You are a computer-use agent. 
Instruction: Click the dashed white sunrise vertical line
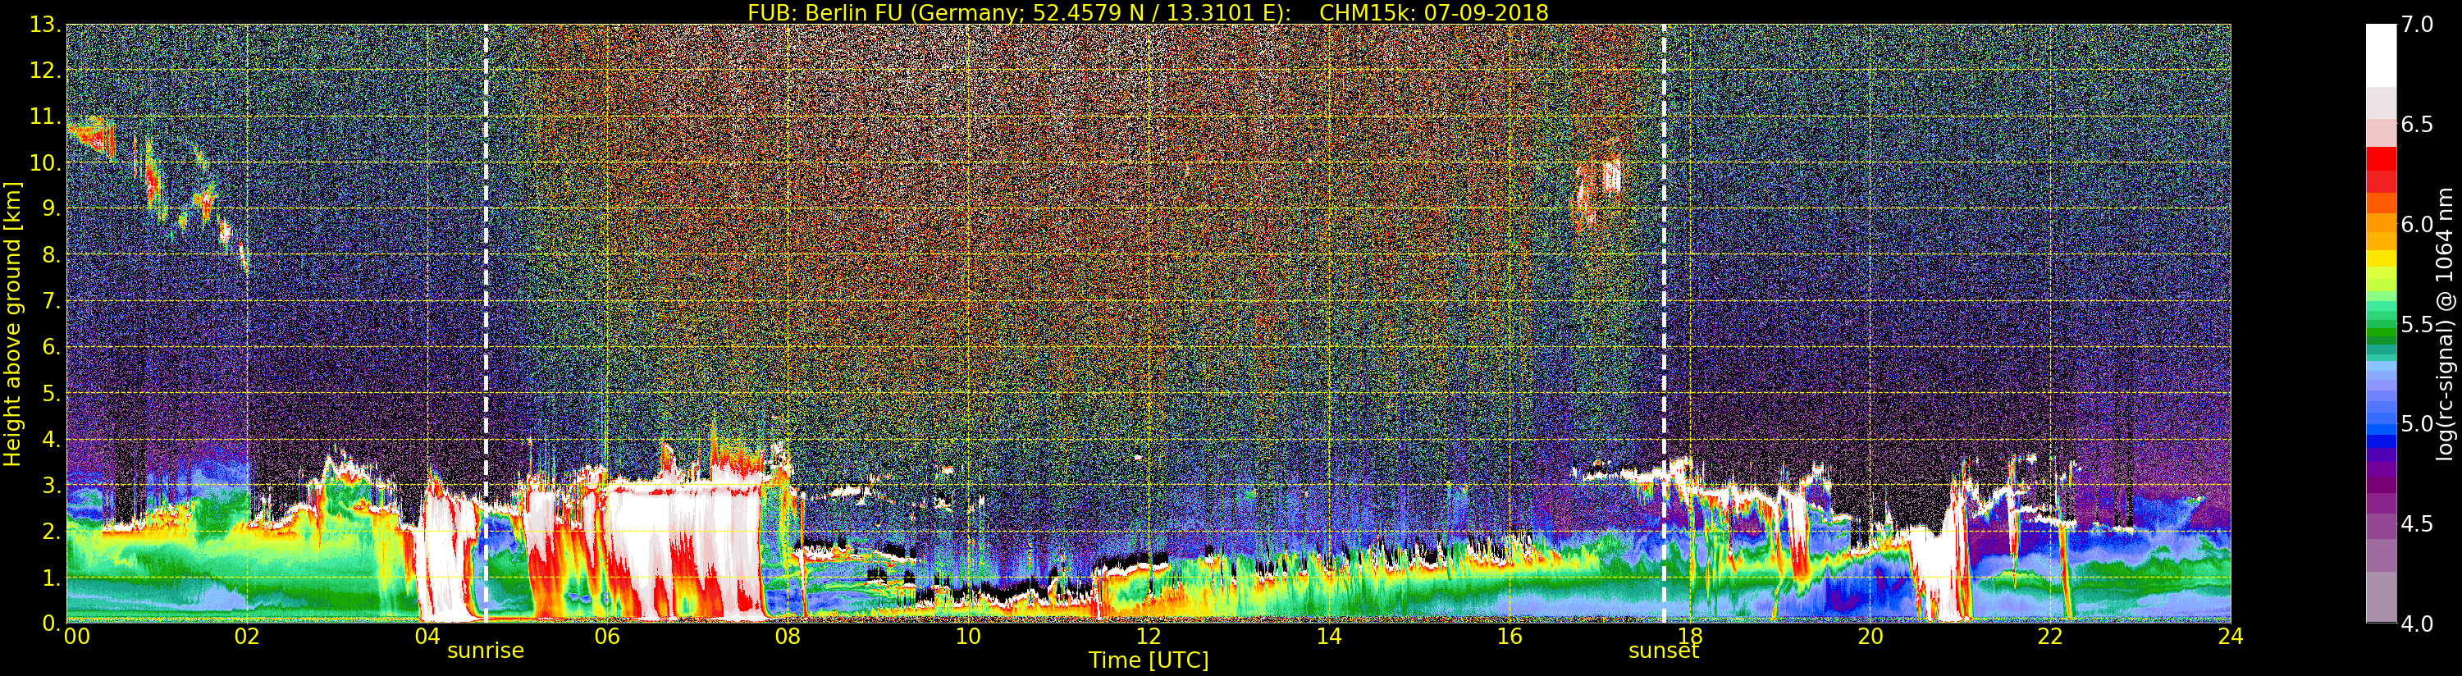pos(486,287)
